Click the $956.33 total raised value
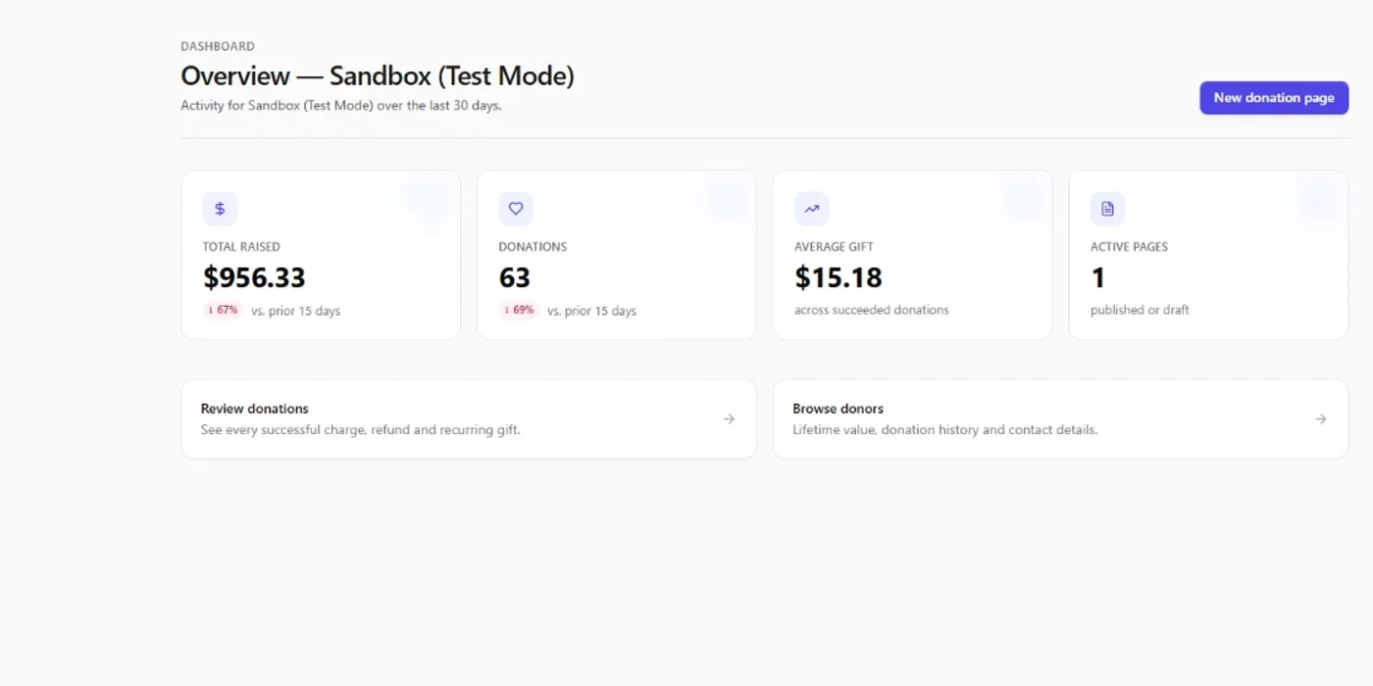The width and height of the screenshot is (1373, 686). [254, 277]
